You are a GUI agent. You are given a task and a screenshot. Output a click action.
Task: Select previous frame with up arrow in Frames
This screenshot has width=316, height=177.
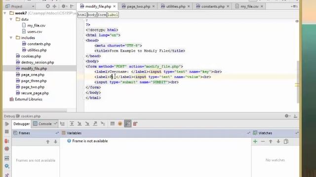click(48, 142)
